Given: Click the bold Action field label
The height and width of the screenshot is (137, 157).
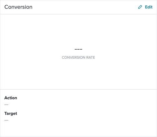Looking at the screenshot, I should [11, 98].
